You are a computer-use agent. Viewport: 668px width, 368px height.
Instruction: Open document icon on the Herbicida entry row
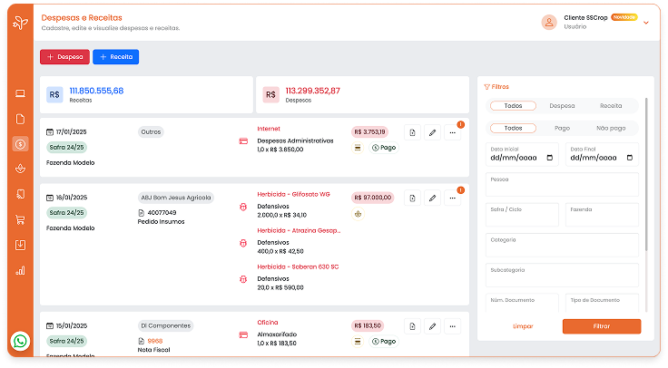pyautogui.click(x=411, y=198)
